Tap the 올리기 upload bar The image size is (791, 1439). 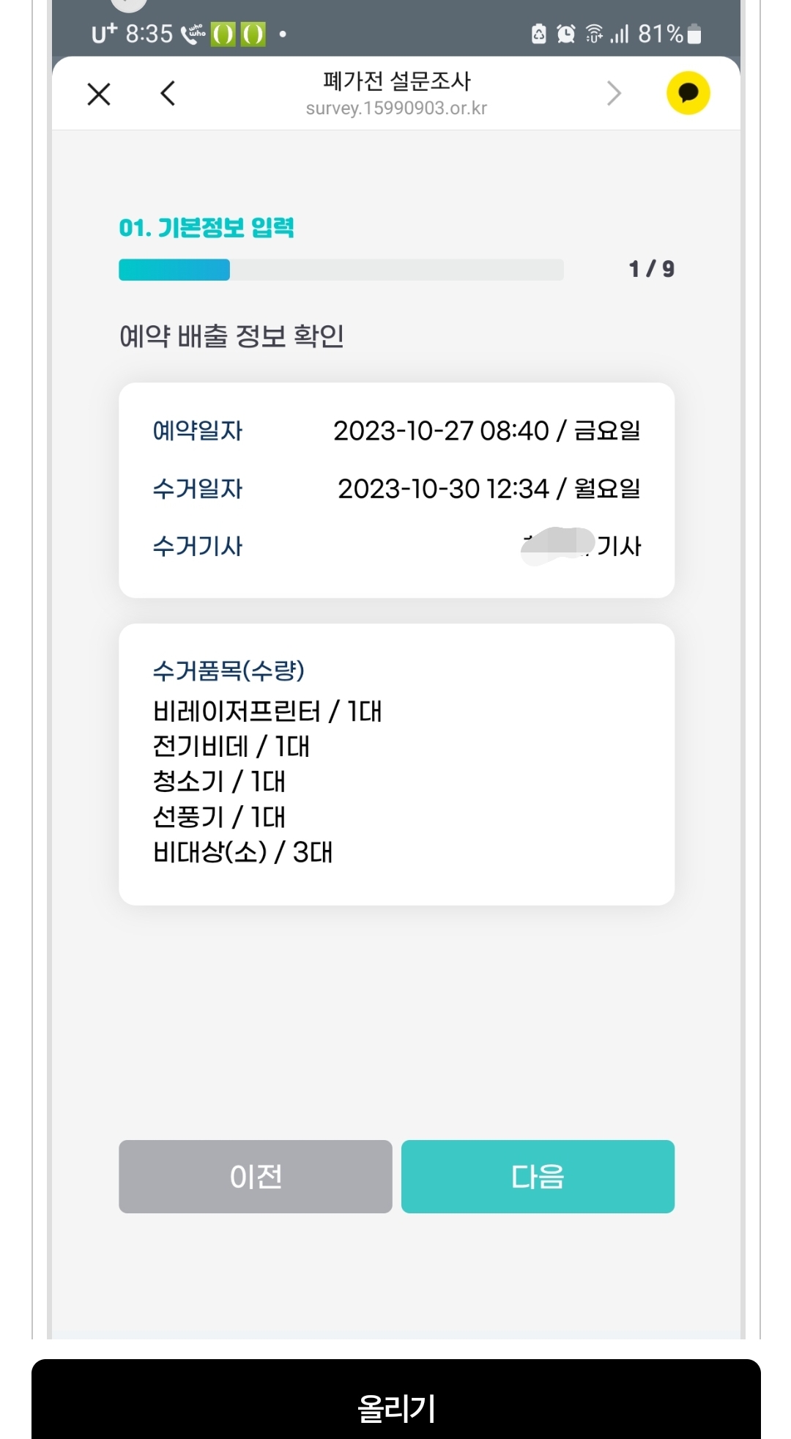coord(395,1407)
